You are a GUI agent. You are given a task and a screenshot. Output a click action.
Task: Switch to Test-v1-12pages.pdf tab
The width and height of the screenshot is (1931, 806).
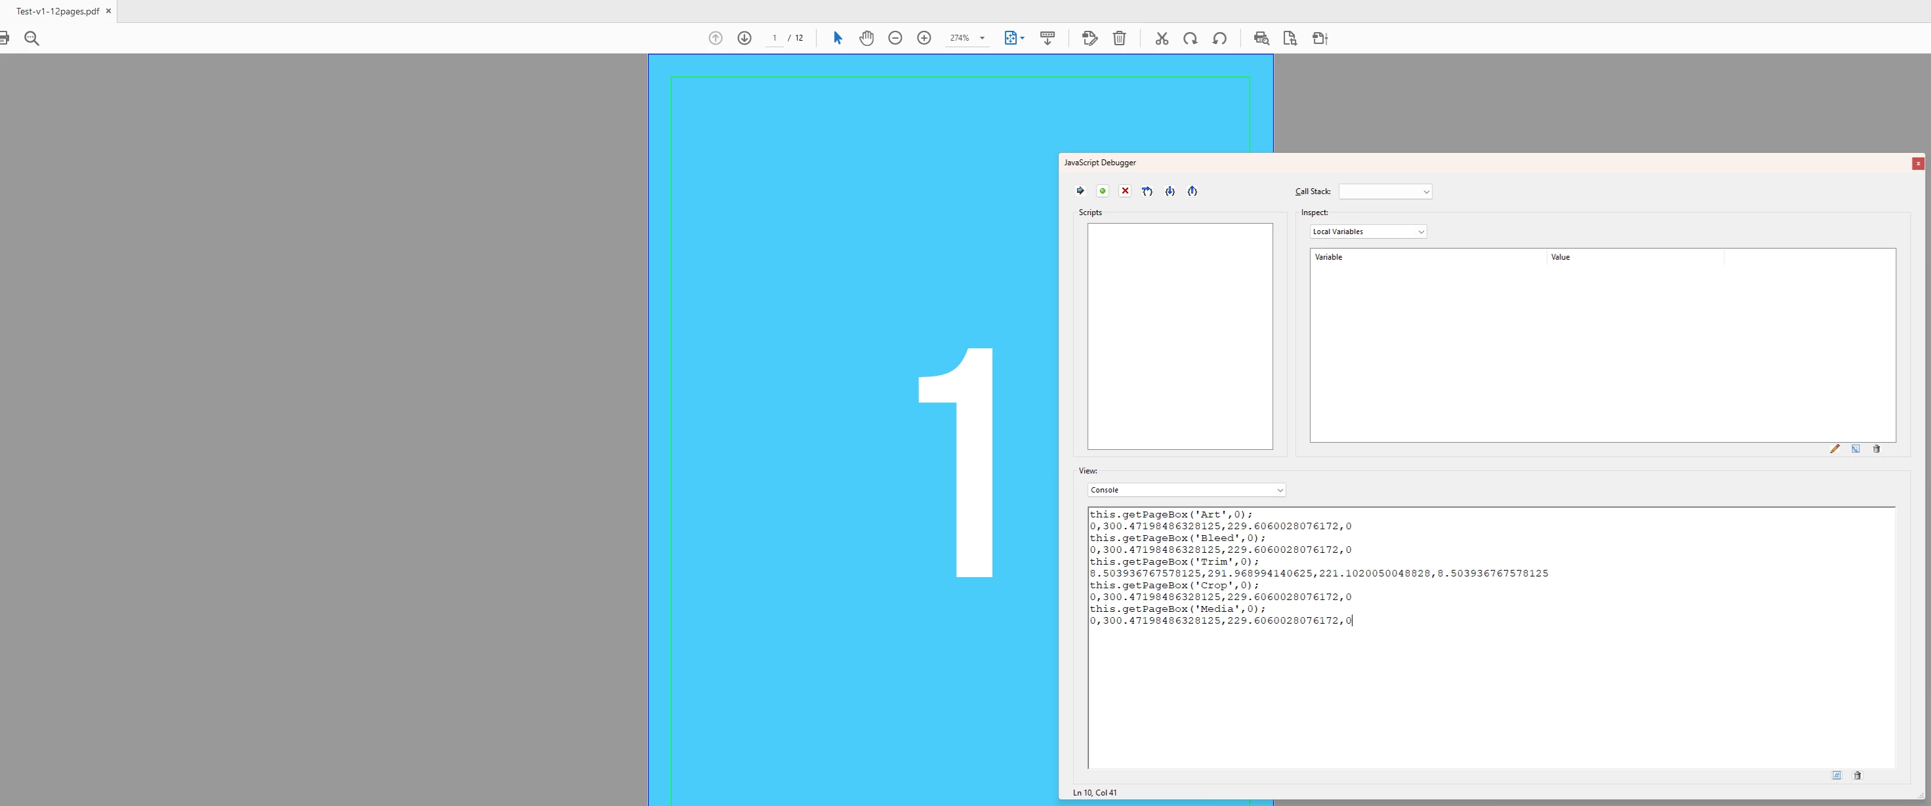point(58,11)
